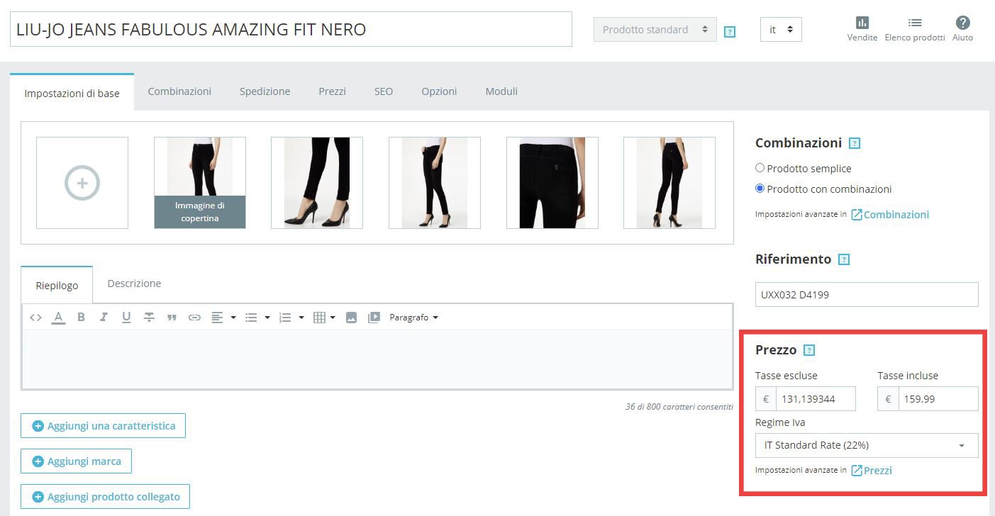This screenshot has width=995, height=516.
Task: Click the Aggiungi marca button
Action: [x=76, y=461]
